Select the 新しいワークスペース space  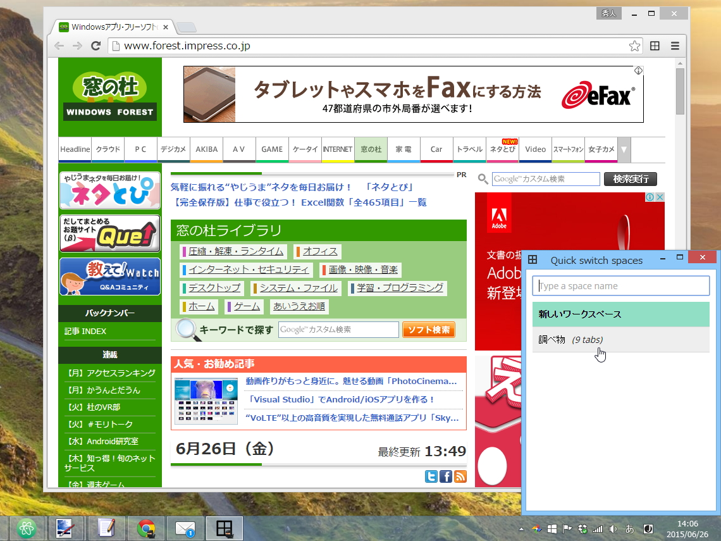(621, 314)
